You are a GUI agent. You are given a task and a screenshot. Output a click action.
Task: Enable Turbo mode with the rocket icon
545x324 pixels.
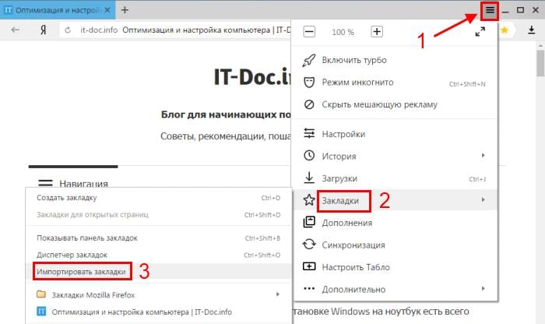[354, 60]
